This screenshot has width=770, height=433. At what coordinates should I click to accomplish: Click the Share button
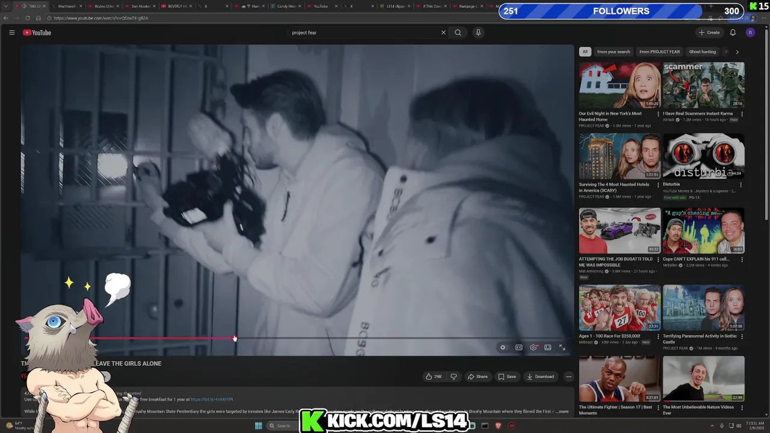478,376
